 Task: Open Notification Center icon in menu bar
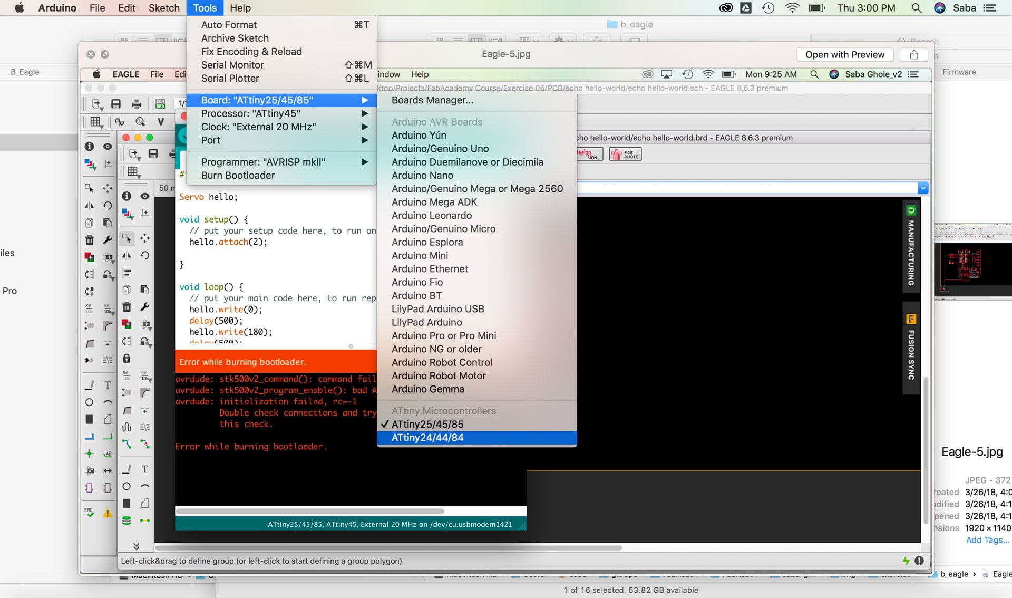(990, 8)
